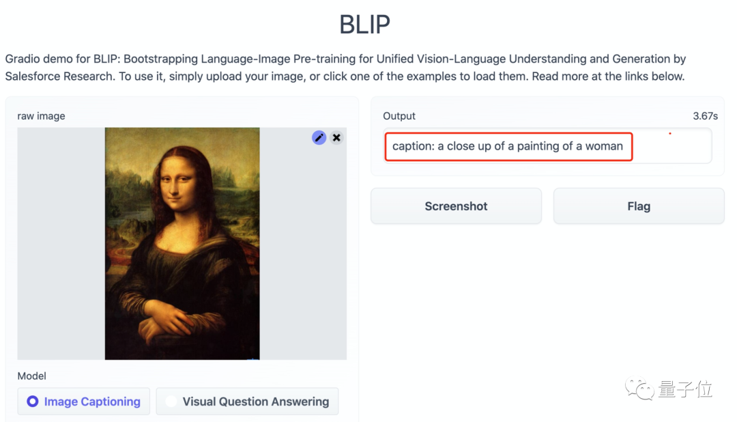
Task: Click the pencil edit icon on the image
Action: point(319,138)
